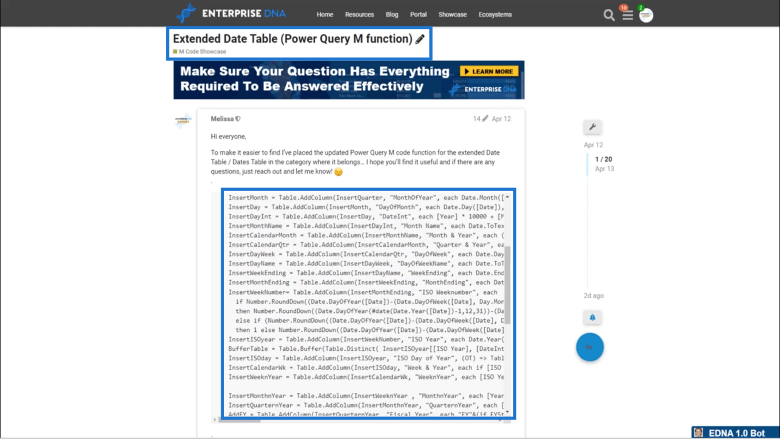Click the code block scroll down arrow
780x439 pixels.
tap(507, 412)
